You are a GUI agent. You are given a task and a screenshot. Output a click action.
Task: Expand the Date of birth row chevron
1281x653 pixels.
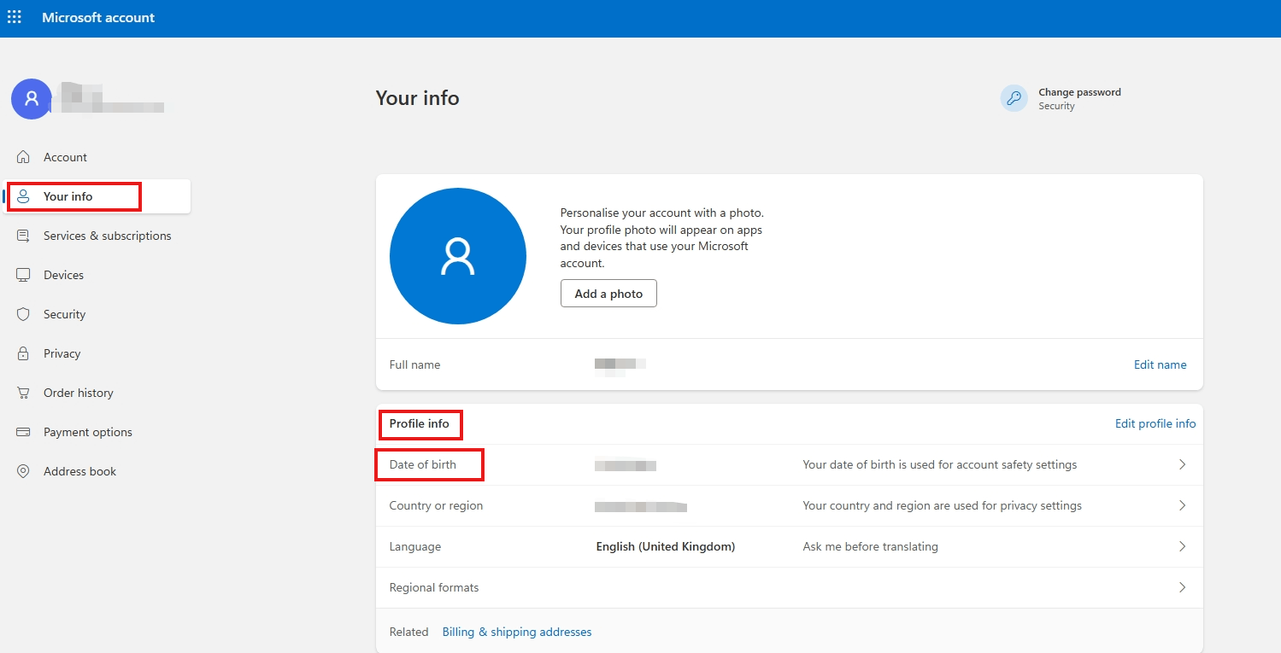(1183, 464)
